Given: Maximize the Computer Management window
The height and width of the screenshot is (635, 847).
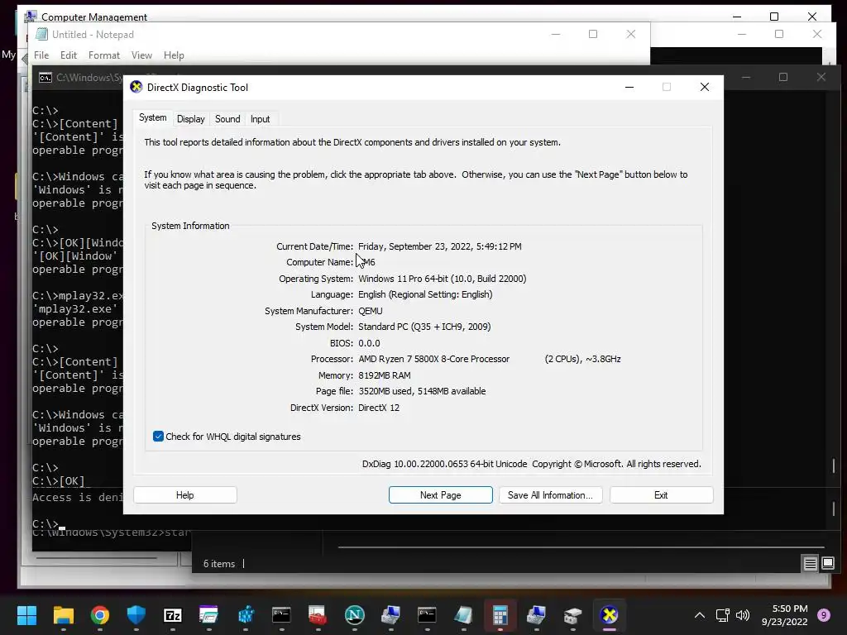Looking at the screenshot, I should (774, 17).
